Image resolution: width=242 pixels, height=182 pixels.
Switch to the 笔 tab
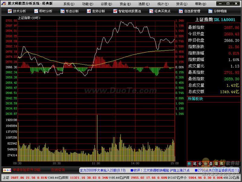point(195,164)
